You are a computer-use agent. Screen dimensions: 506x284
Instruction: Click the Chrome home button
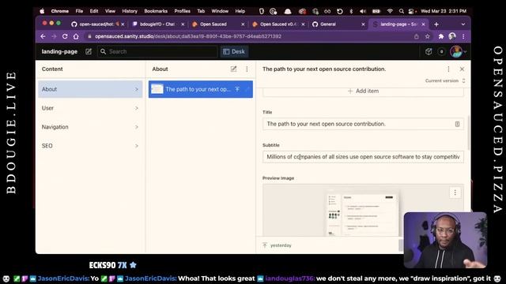click(76, 36)
